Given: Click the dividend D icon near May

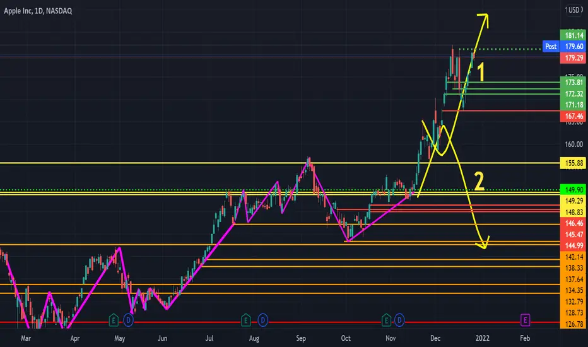Looking at the screenshot, I should (x=128, y=321).
